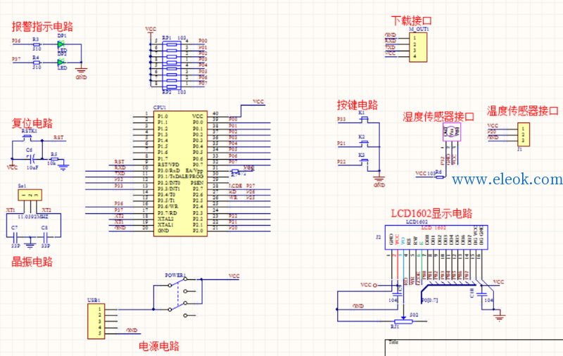
Task: Click the '10uF' capacitor value text
Action: pos(32,168)
